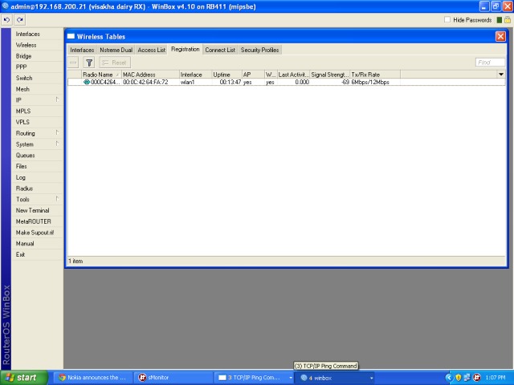Click the Undo arrow icon in WinBox toolbar

(x=6, y=20)
